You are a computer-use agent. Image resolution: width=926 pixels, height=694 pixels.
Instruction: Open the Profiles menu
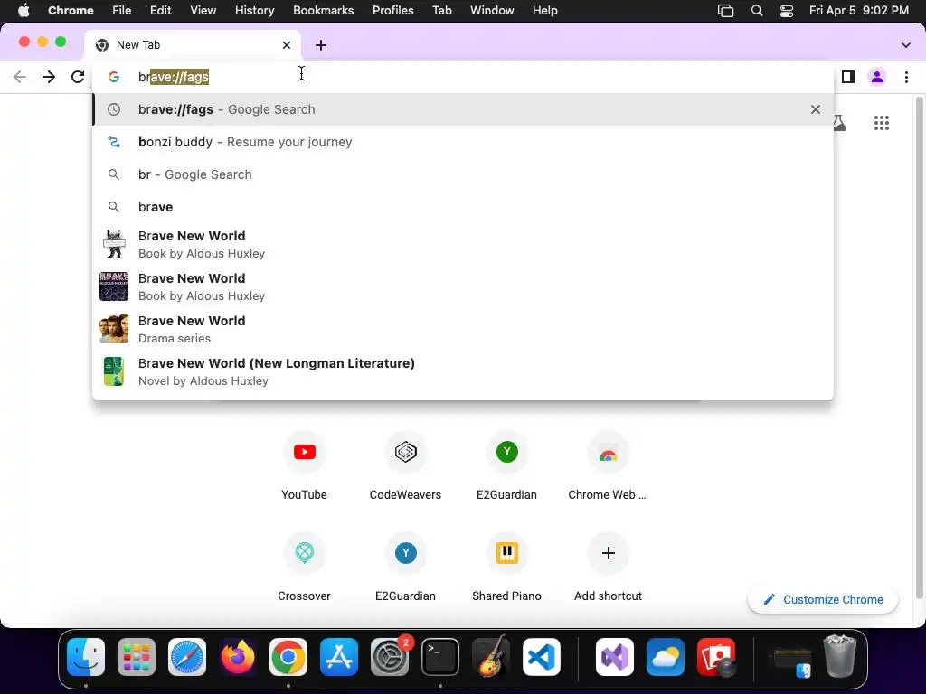click(x=392, y=11)
